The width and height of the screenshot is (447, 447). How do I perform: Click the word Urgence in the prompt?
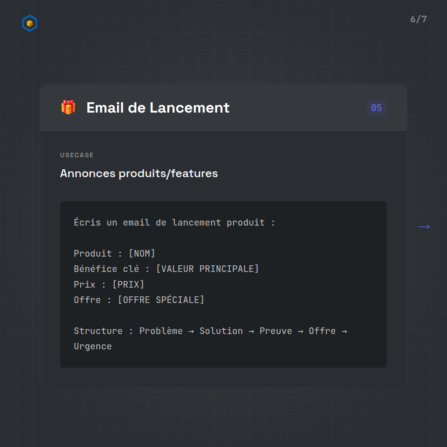(93, 346)
